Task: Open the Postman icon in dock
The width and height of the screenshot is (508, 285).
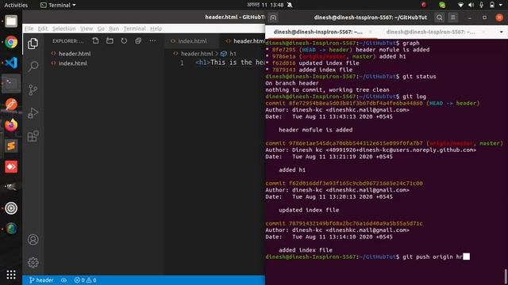Action: tap(11, 104)
